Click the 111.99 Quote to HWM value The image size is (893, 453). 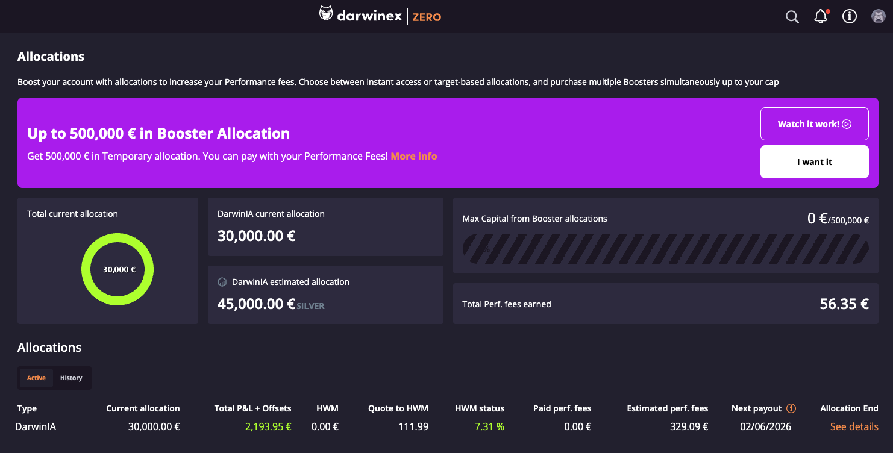click(414, 426)
